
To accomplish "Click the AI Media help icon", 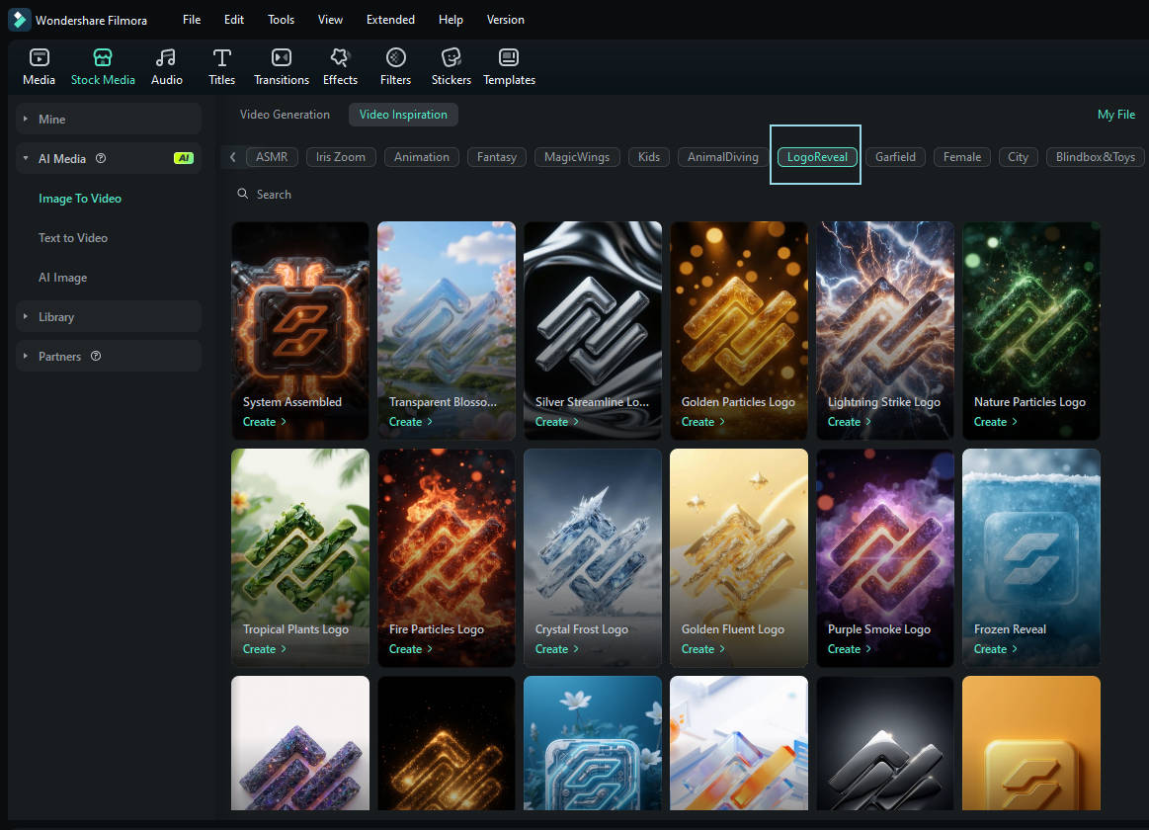I will [x=101, y=158].
